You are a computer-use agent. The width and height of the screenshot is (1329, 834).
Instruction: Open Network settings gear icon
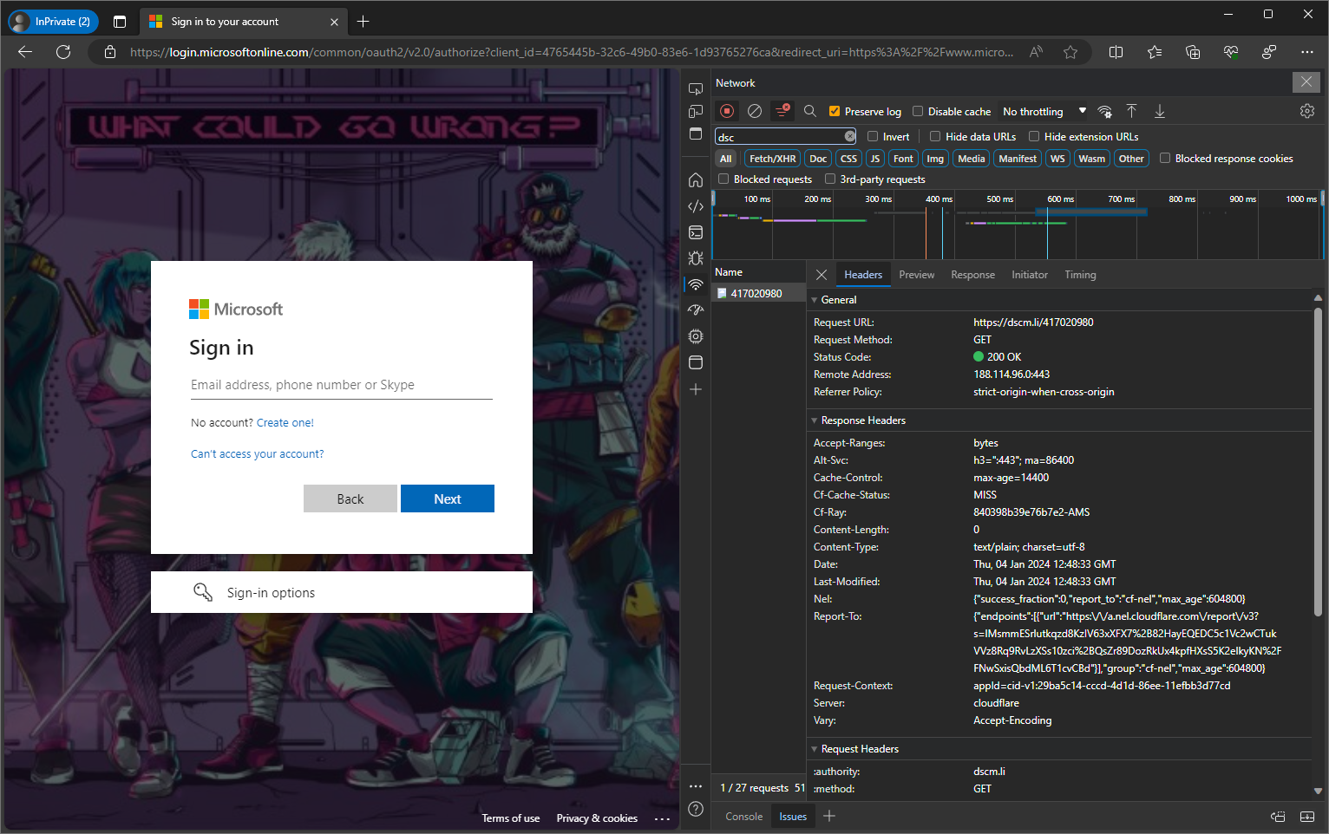[1306, 111]
